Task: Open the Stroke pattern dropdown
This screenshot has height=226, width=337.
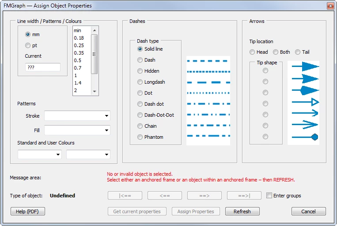Action: pyautogui.click(x=77, y=116)
